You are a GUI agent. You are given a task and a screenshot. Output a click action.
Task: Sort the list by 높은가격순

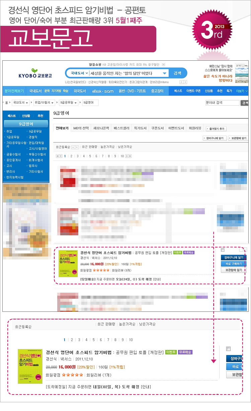tap(107, 147)
